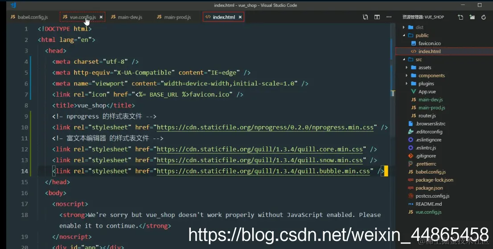This screenshot has height=249, width=493.
Task: Click the title text vue_shop on line 8
Action: point(91,106)
